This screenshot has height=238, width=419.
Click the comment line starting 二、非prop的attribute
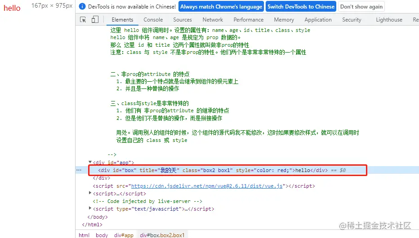[150, 74]
